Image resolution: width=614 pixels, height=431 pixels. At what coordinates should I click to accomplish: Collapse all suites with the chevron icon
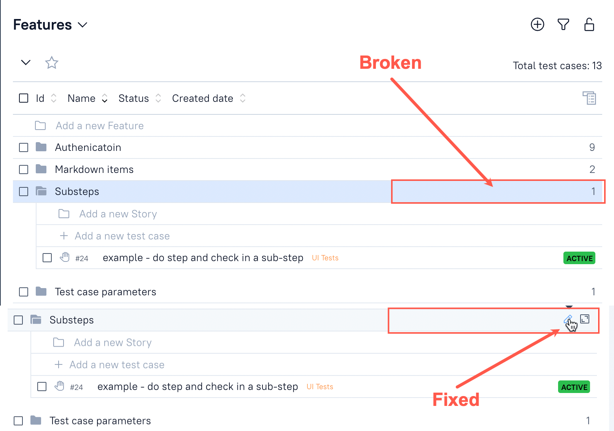tap(25, 62)
